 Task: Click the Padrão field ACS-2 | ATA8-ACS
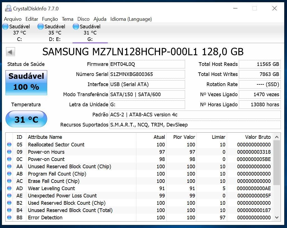pos(195,115)
